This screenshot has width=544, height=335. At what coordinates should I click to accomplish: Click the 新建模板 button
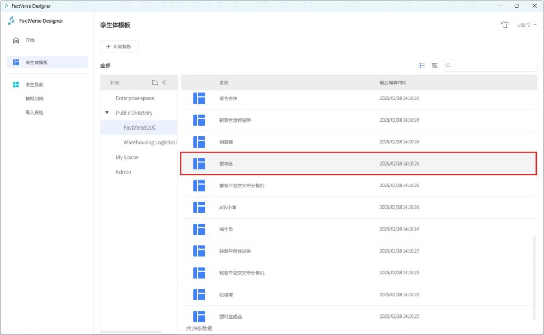pos(119,47)
